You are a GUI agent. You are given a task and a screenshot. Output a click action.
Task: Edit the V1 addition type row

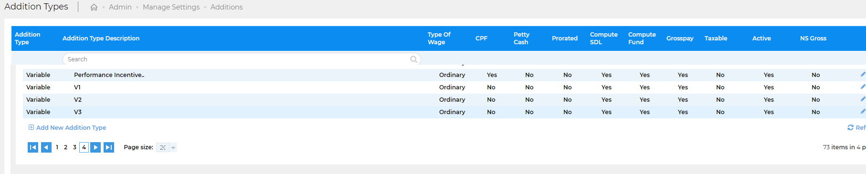pos(863,87)
